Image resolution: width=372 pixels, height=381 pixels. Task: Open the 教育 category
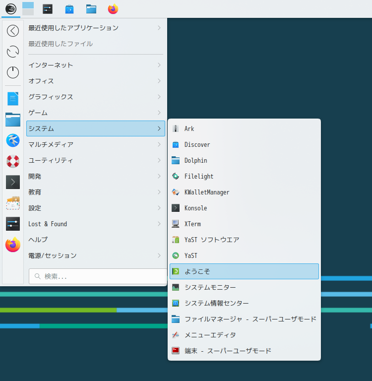tap(96, 192)
